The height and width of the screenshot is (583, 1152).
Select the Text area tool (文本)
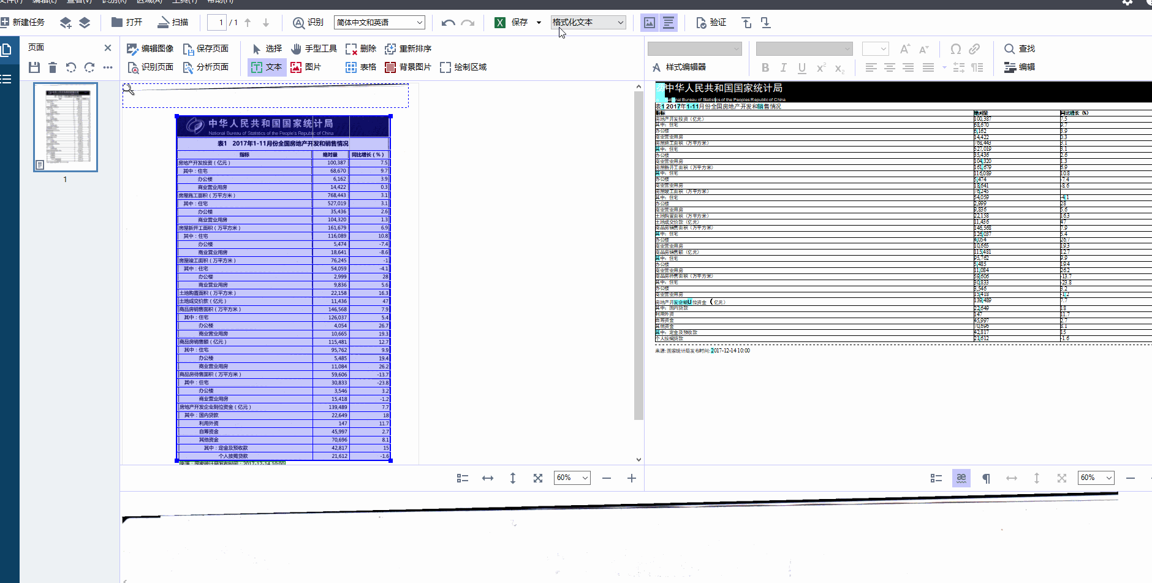pyautogui.click(x=267, y=67)
